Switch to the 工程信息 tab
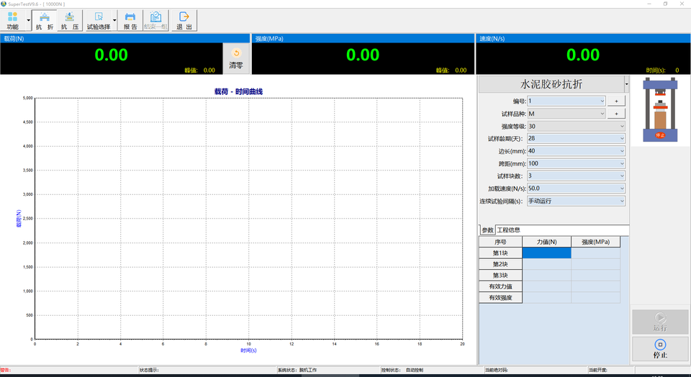Viewport: 691px width, 377px height. click(509, 230)
